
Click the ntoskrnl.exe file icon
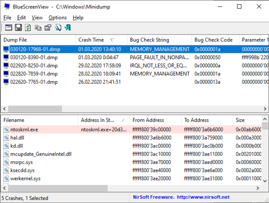[6, 130]
